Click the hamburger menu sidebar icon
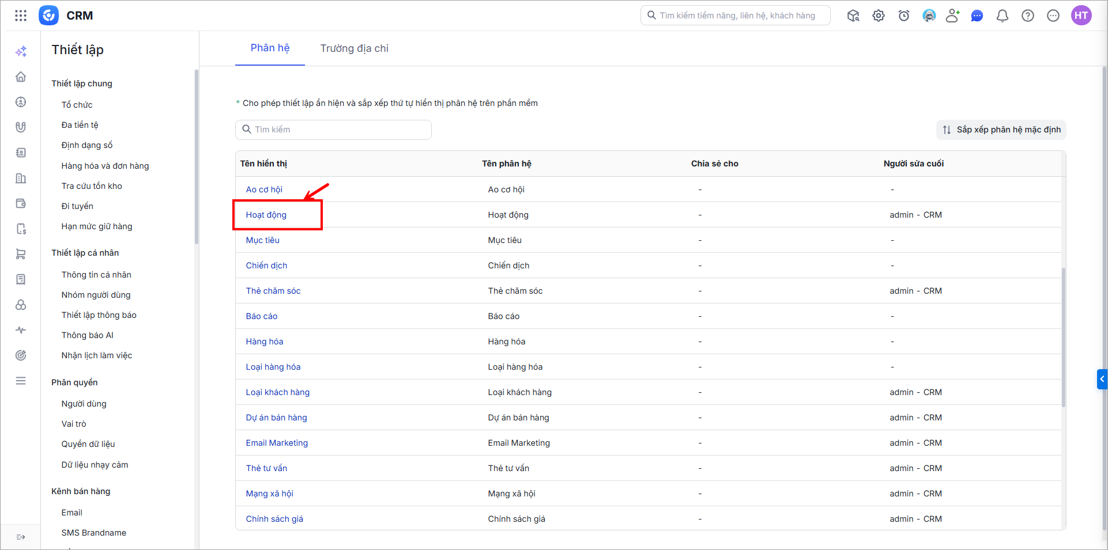The width and height of the screenshot is (1108, 550). [21, 381]
